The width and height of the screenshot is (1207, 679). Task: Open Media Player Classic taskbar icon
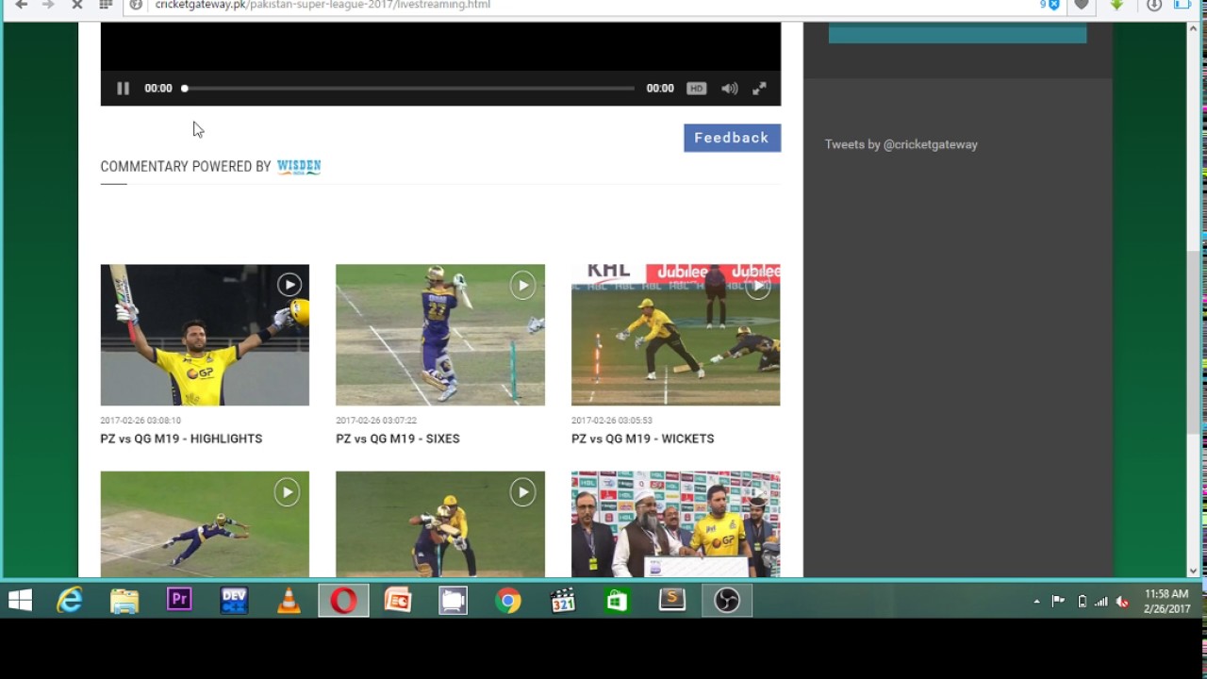(x=563, y=601)
